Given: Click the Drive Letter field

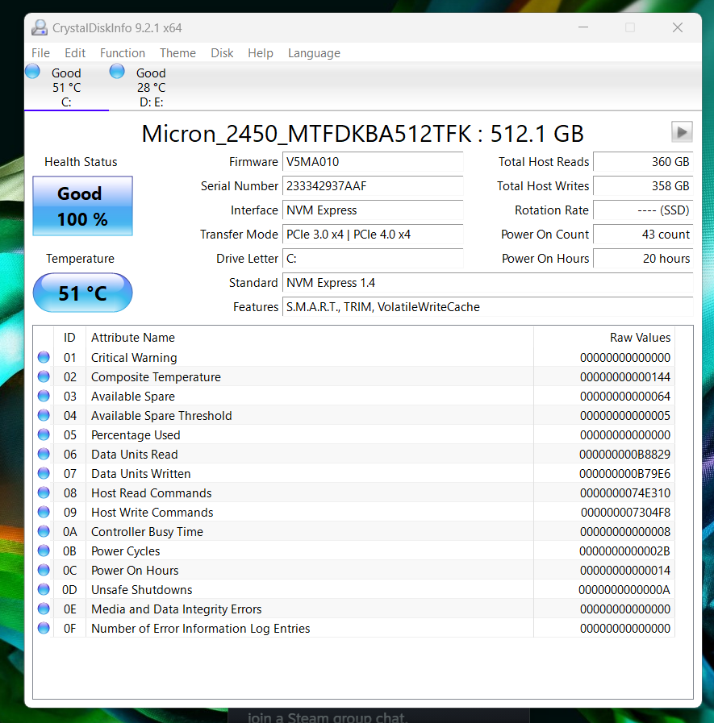Looking at the screenshot, I should point(373,259).
